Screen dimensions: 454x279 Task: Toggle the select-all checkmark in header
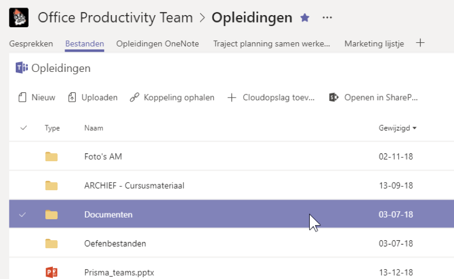click(x=23, y=128)
